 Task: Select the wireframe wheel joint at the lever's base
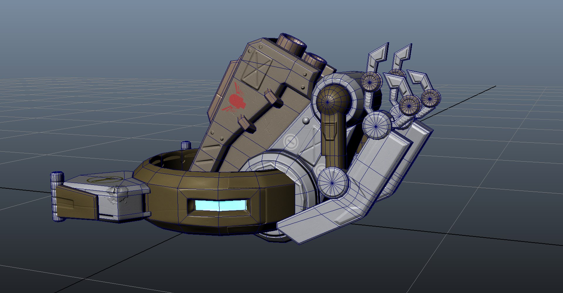(332, 182)
